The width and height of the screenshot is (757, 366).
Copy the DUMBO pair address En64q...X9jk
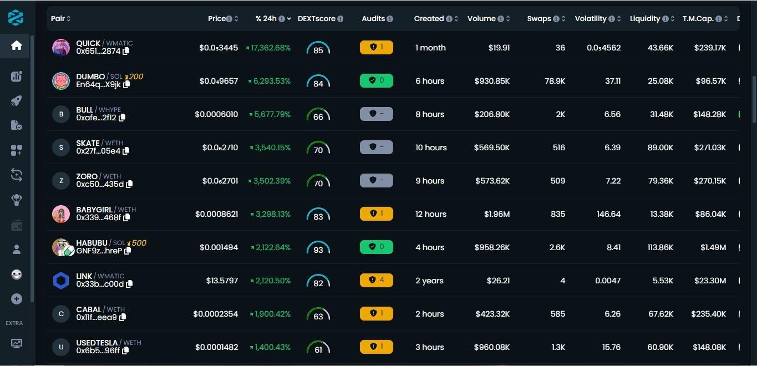tap(126, 84)
